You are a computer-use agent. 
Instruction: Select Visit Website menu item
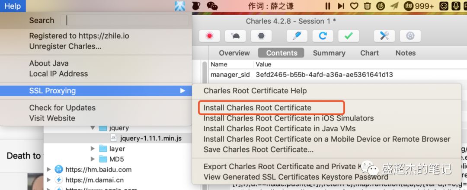52,118
